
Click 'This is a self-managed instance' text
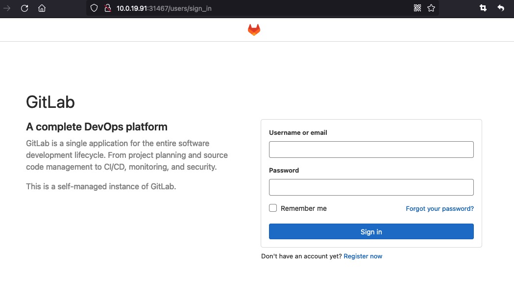(x=101, y=187)
